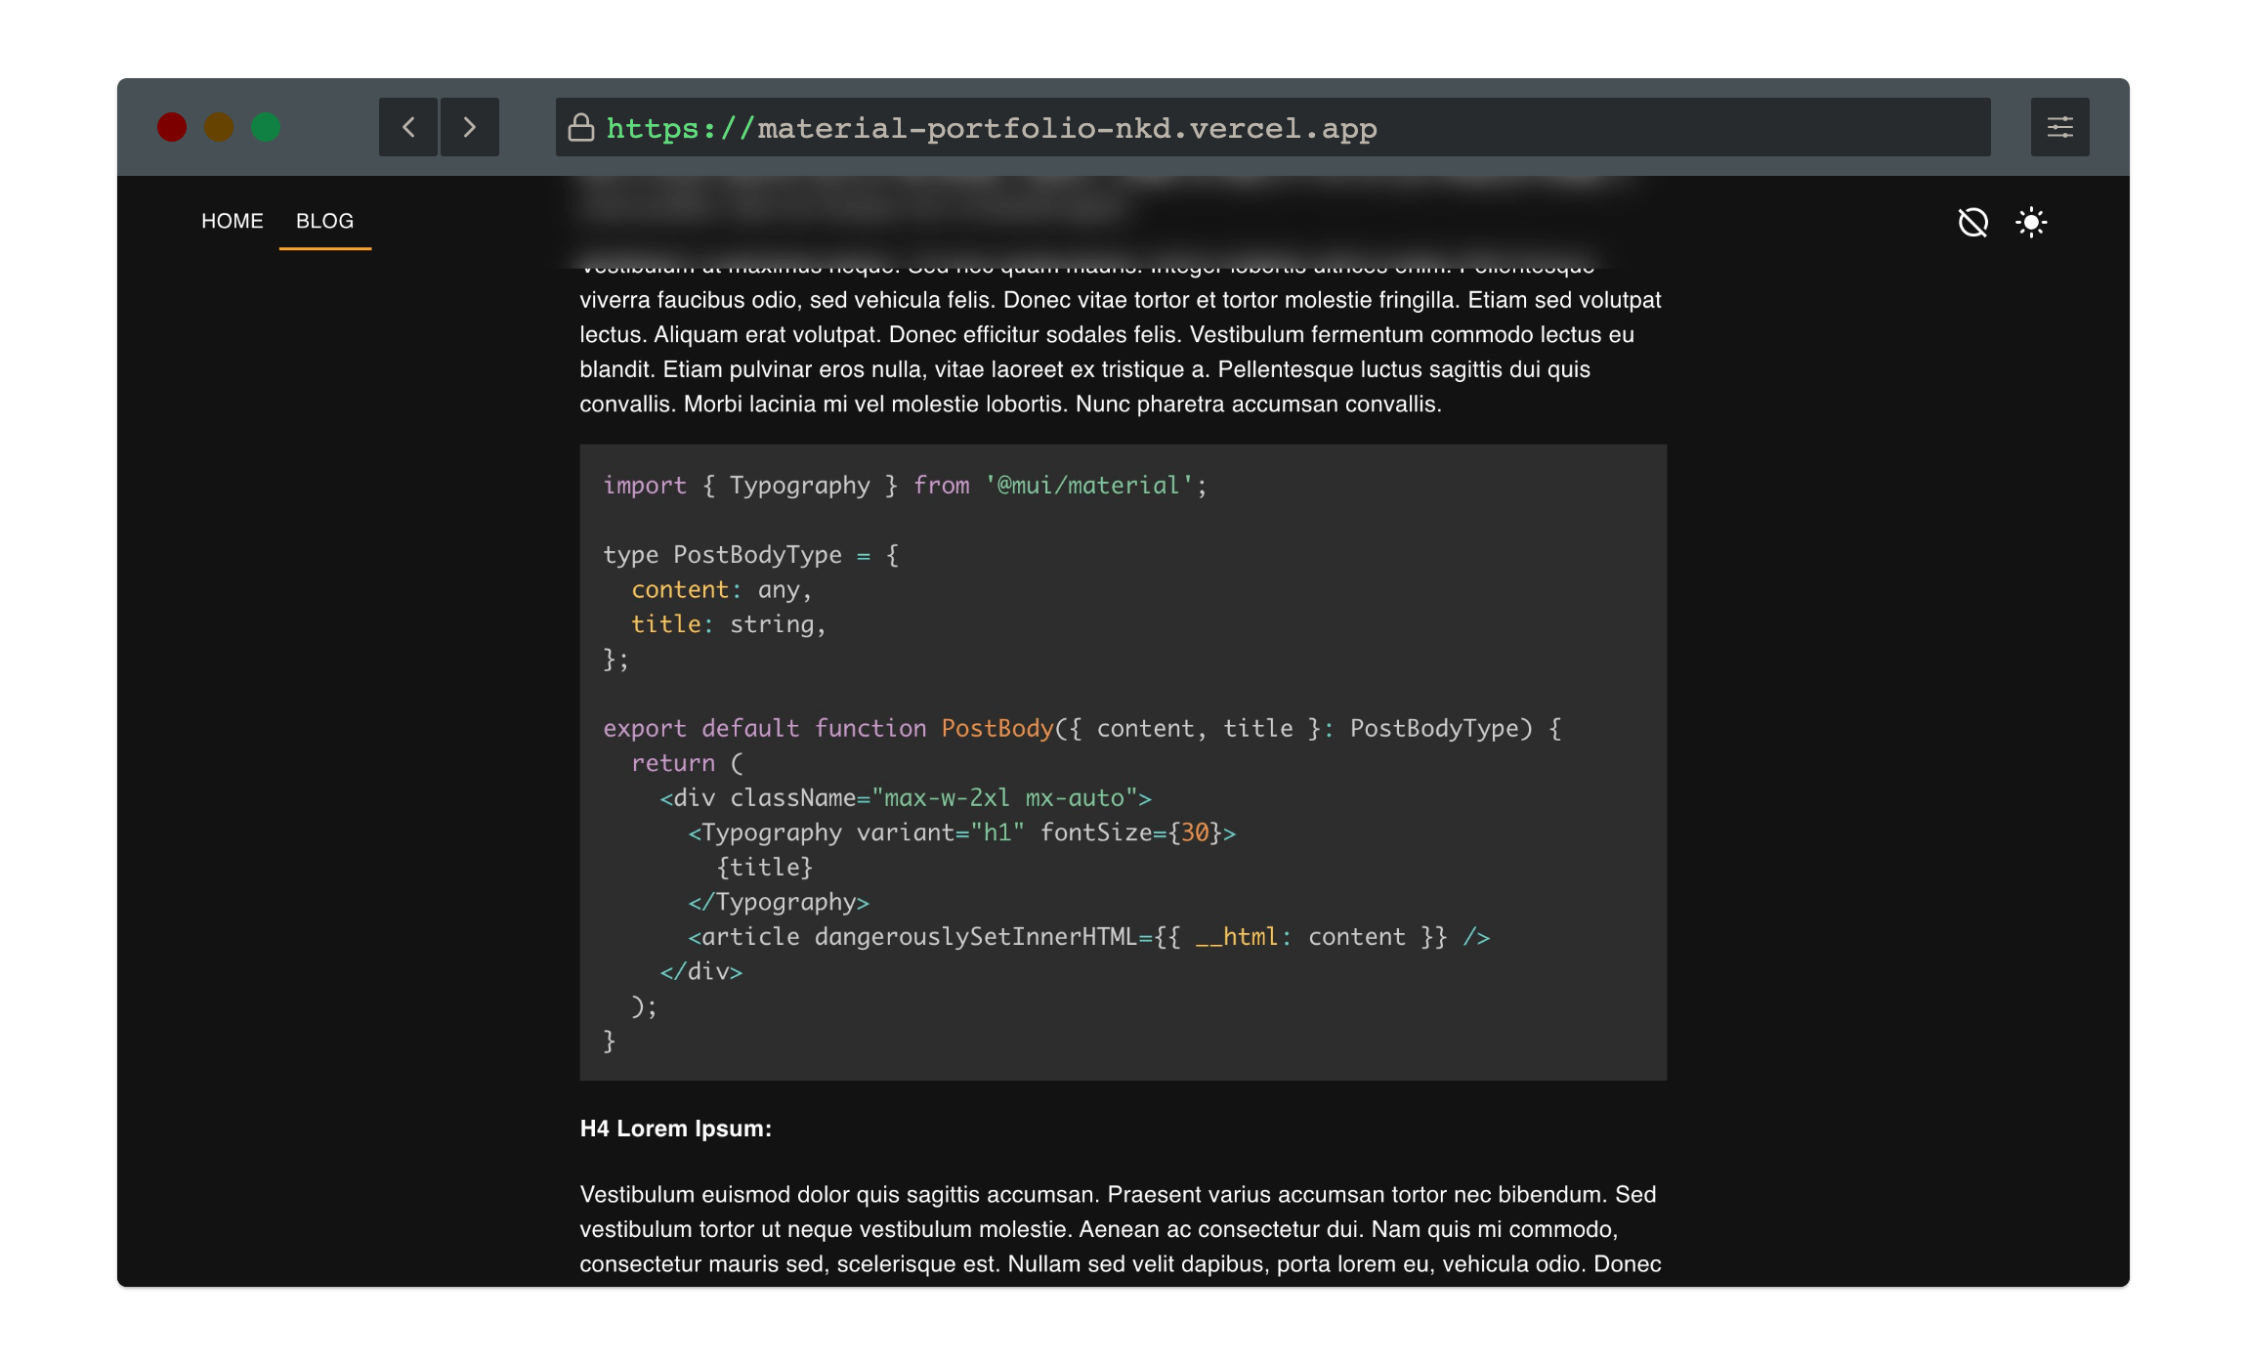Go to the HOME tab
2247x1364 pixels.
click(x=232, y=221)
